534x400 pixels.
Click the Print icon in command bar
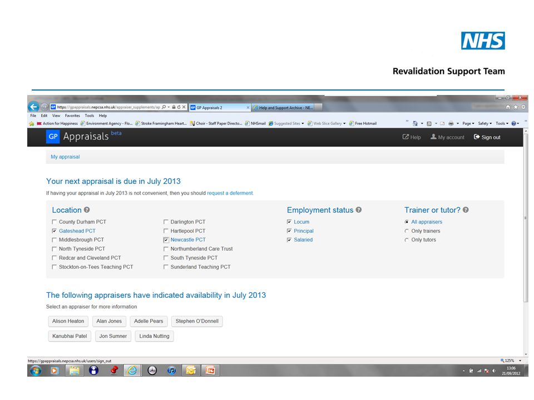point(451,123)
